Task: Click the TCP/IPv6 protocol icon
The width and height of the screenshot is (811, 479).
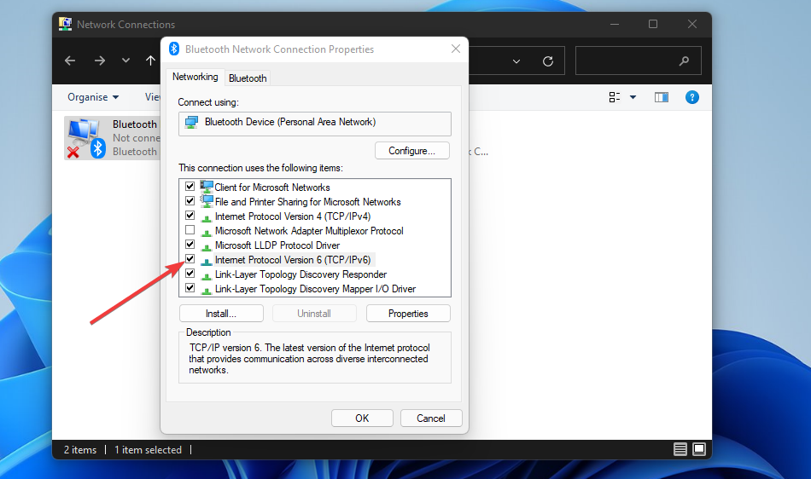Action: click(x=207, y=261)
